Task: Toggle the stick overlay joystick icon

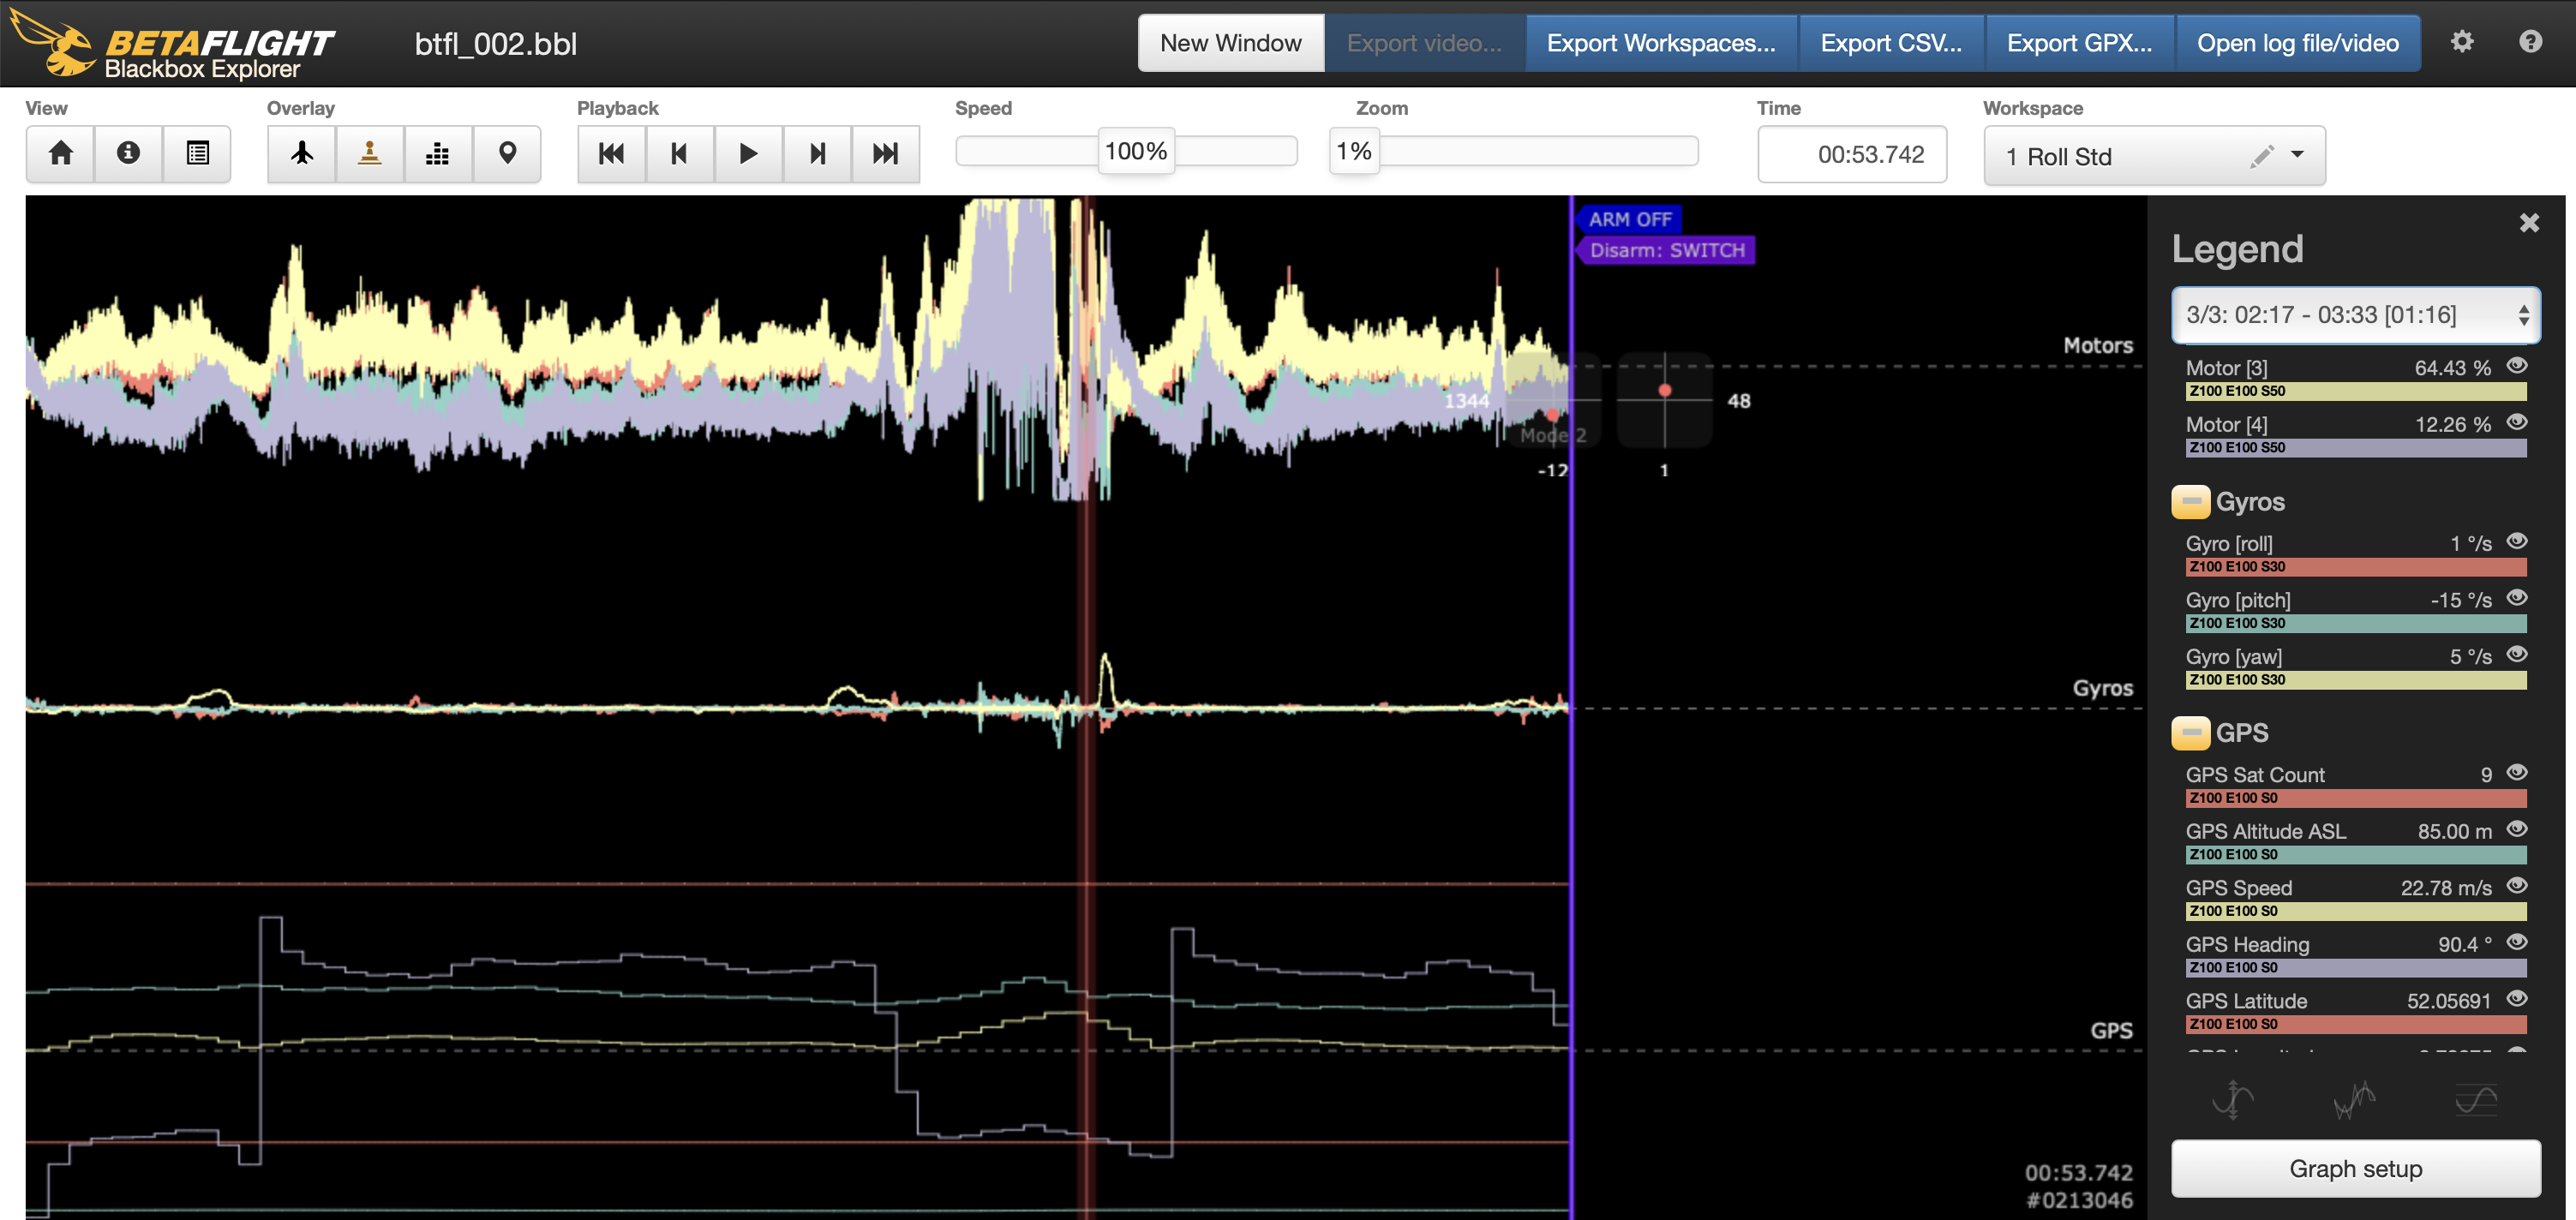Action: click(370, 153)
